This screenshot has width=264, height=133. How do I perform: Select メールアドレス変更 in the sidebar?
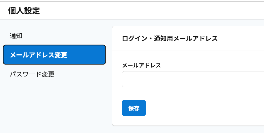coord(54,55)
